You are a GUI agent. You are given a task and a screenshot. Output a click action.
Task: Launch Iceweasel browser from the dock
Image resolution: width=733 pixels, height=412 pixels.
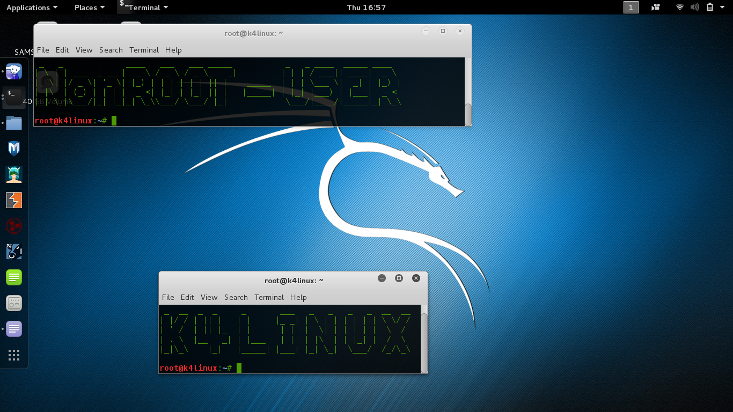pyautogui.click(x=14, y=71)
